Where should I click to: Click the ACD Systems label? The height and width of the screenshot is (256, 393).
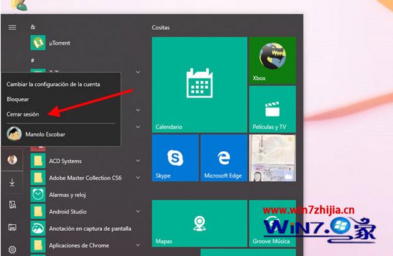pyautogui.click(x=65, y=161)
